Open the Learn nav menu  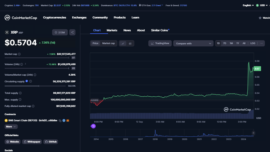click(x=135, y=17)
